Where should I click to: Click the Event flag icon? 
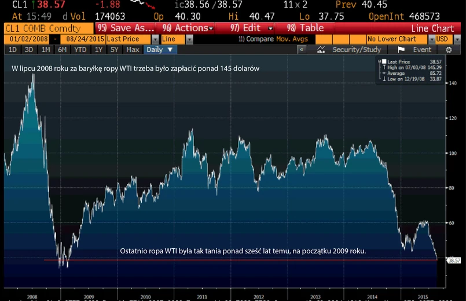click(x=401, y=50)
